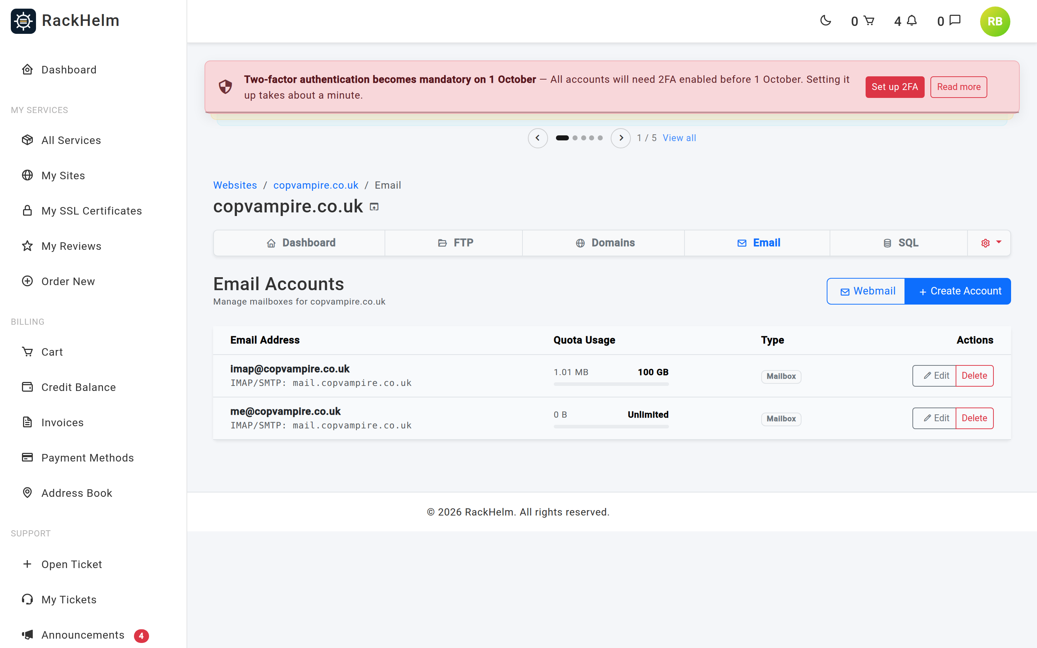
Task: Switch to the Email tab
Action: [x=757, y=243]
